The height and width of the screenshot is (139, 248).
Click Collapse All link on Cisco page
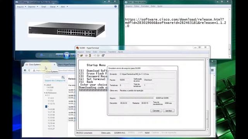60,81
